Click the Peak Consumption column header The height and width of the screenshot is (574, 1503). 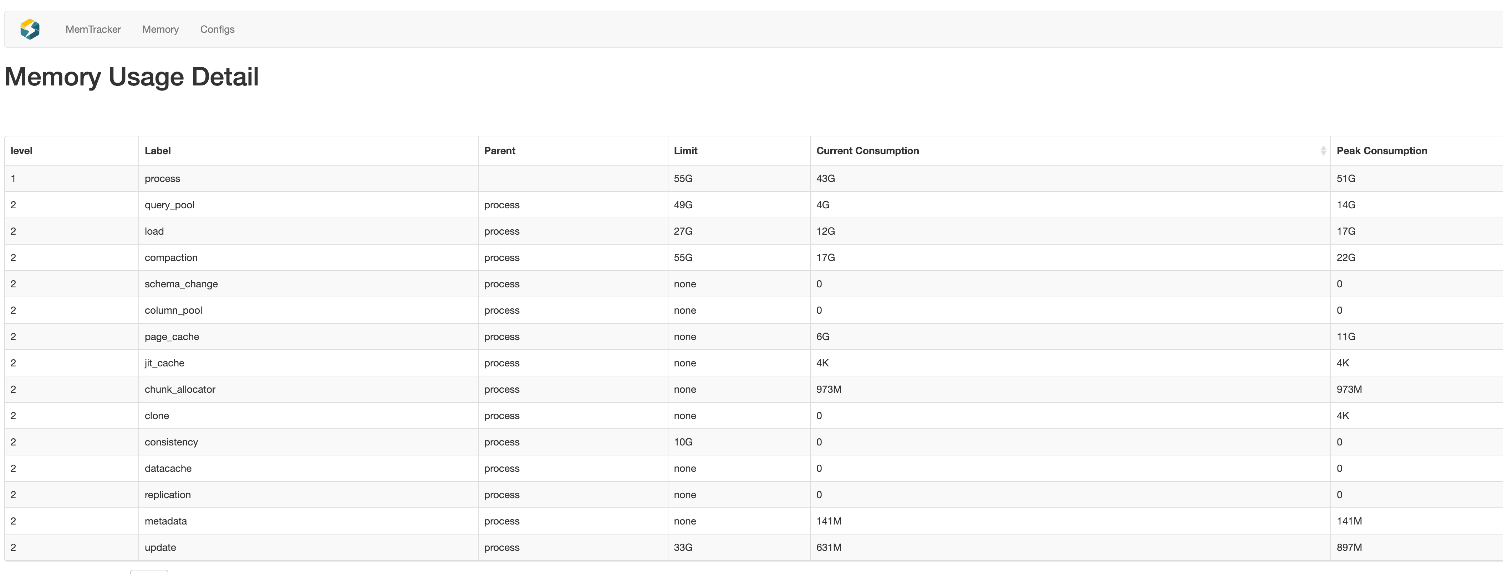(x=1417, y=151)
